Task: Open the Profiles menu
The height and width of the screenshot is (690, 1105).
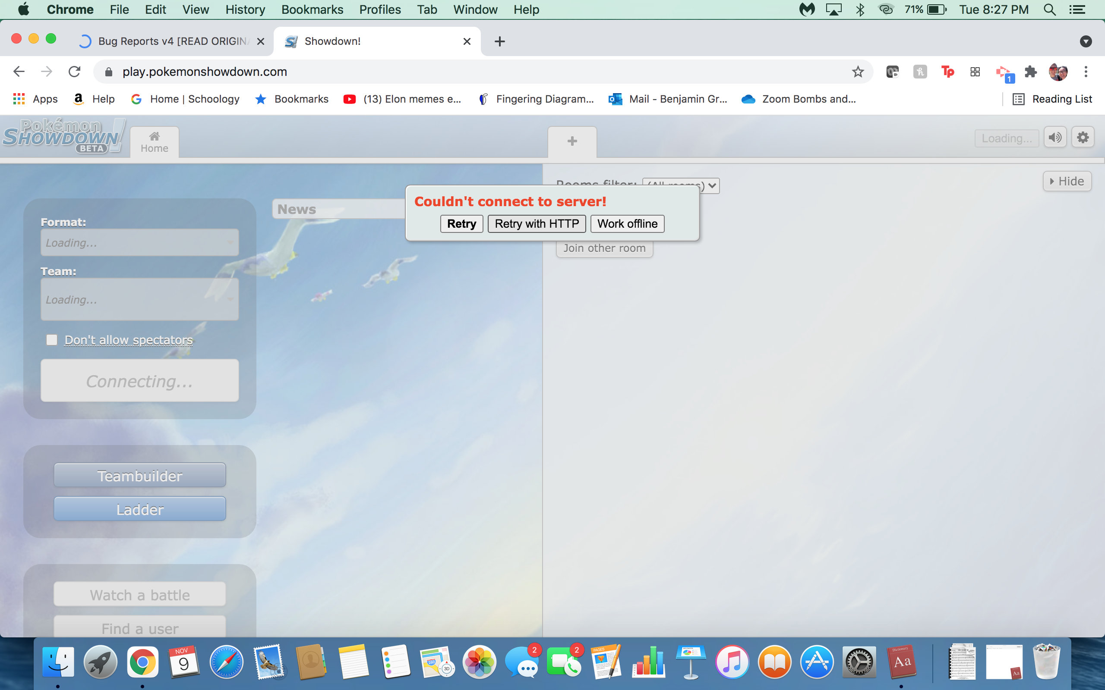Action: pos(380,9)
